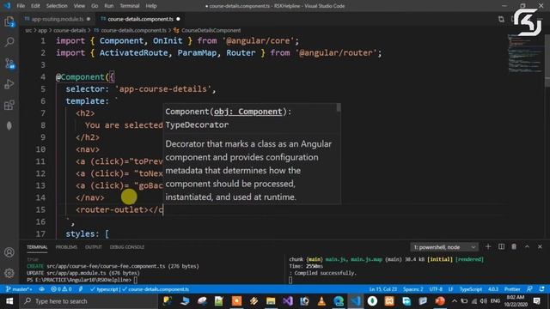Click the master branch indicator in status bar

click(x=19, y=289)
